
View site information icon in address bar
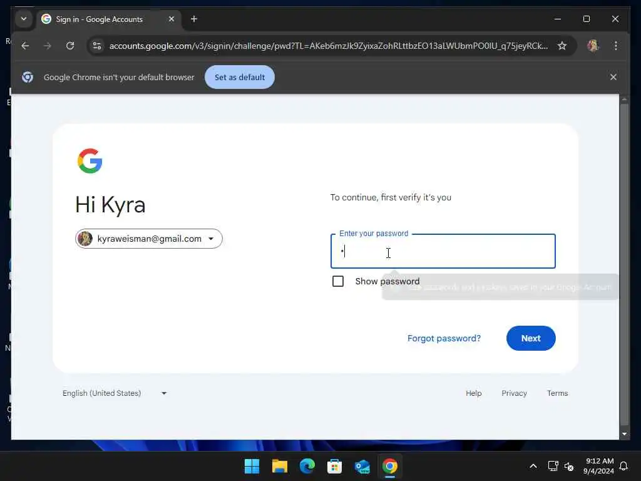[97, 46]
